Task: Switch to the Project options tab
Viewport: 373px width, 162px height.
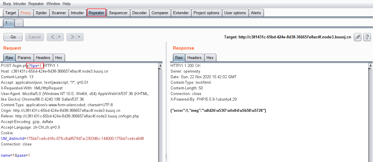Action: pos(206,13)
